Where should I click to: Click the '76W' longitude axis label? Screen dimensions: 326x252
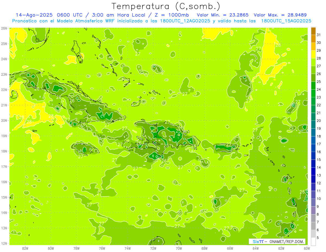point(102,248)
